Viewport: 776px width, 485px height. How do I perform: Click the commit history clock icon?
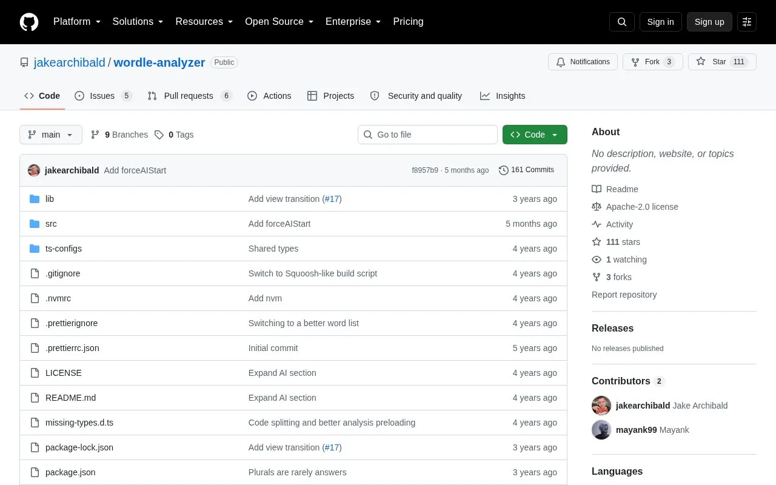pyautogui.click(x=503, y=170)
